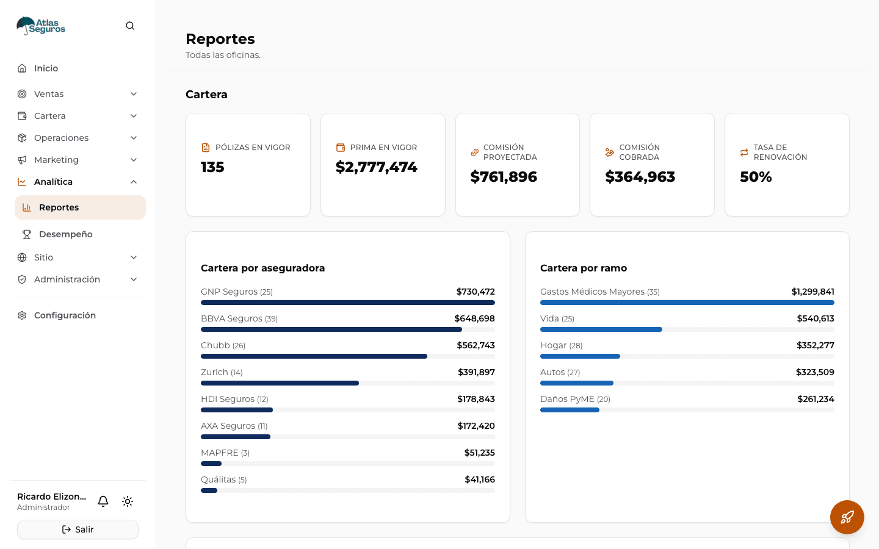This screenshot has height=549, width=879.
Task: Click the Inicio home icon
Action: coord(22,68)
